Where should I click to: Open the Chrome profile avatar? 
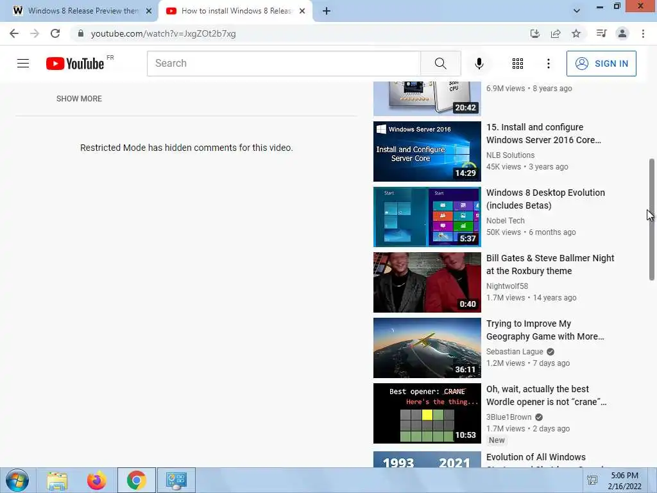[x=622, y=33]
